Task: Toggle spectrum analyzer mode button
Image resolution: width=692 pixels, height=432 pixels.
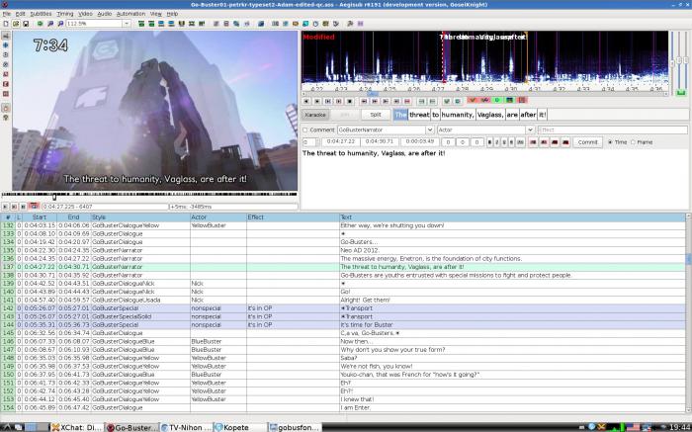Action: (509, 100)
